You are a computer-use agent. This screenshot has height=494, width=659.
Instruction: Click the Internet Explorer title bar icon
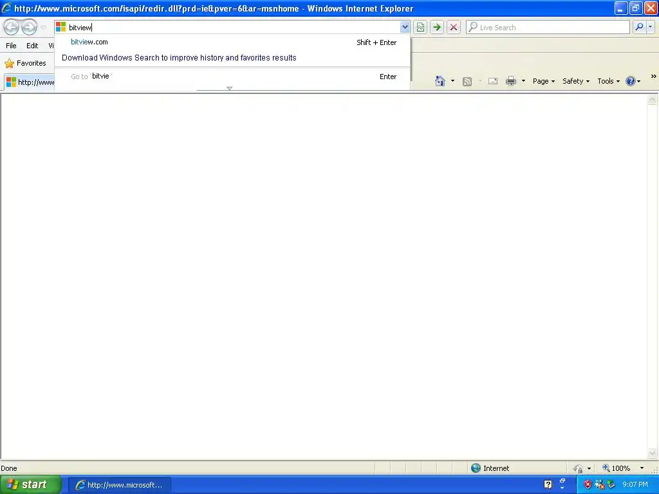(x=6, y=8)
